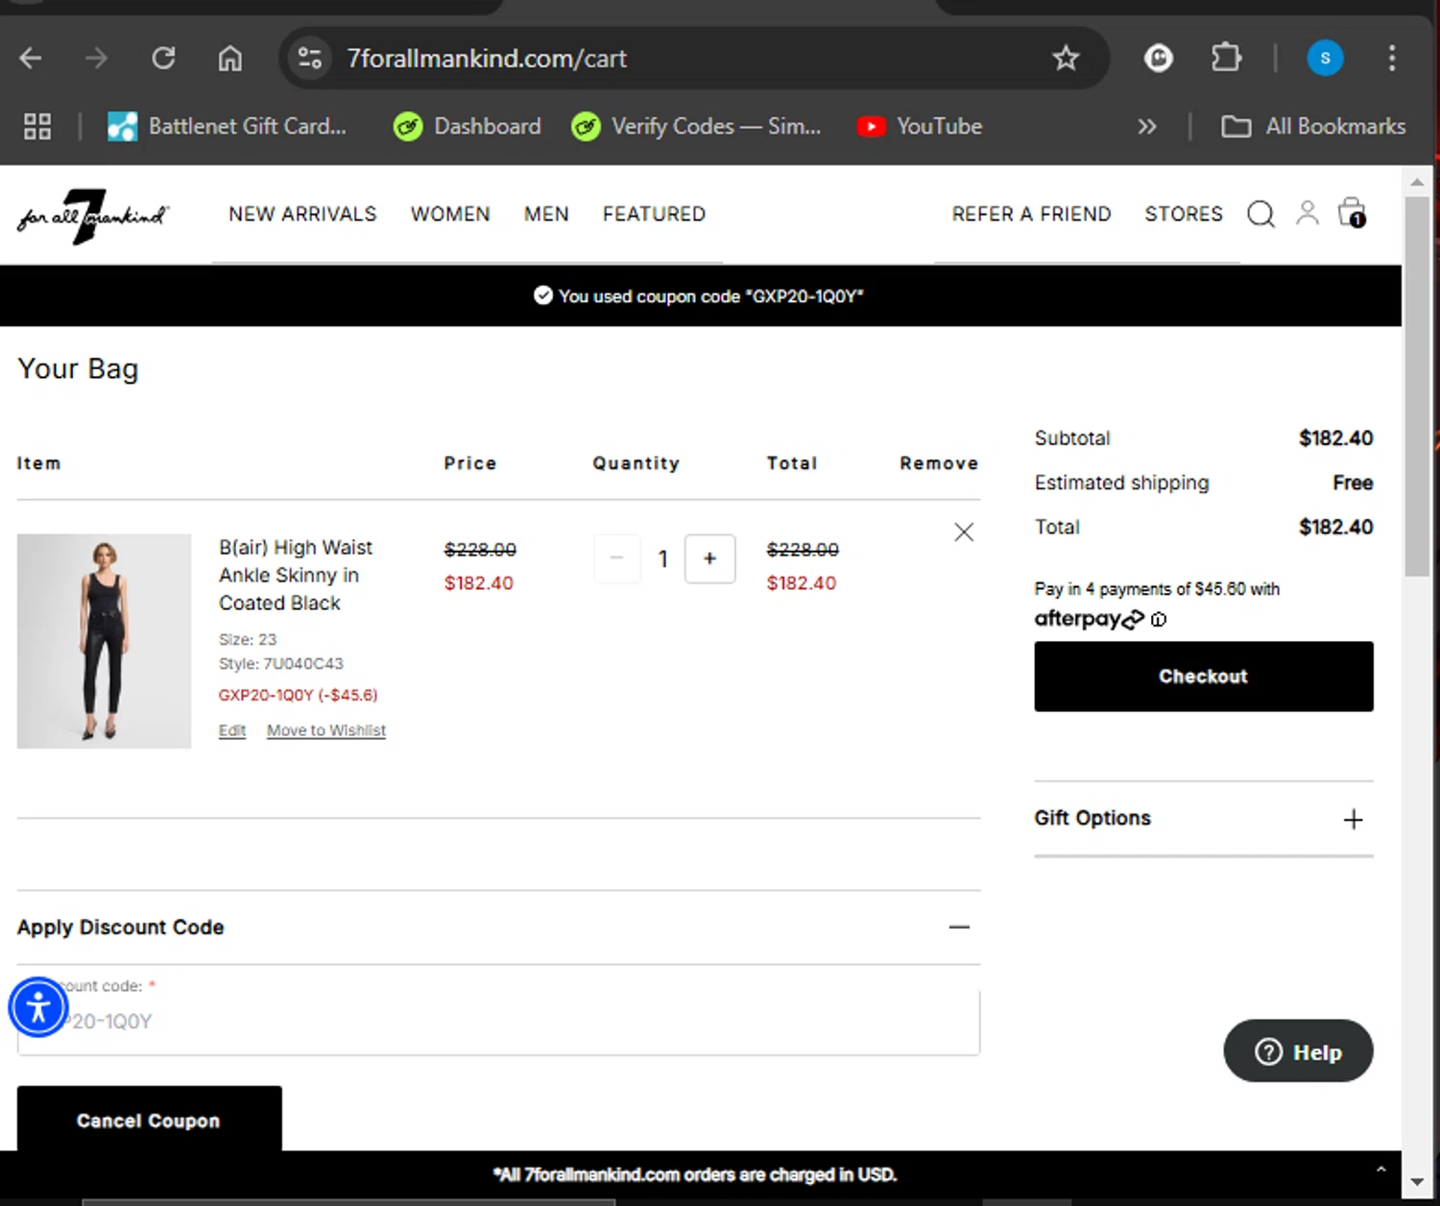
Task: Reload the cart page
Action: [x=163, y=59]
